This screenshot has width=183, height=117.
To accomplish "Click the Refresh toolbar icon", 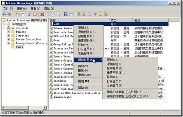I will (x=53, y=14).
